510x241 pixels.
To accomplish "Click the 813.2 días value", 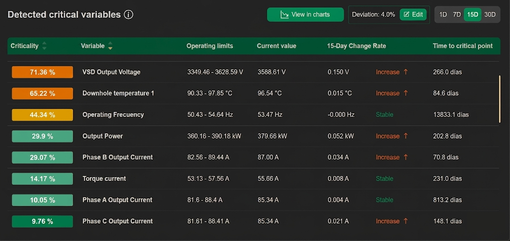I will pyautogui.click(x=447, y=200).
